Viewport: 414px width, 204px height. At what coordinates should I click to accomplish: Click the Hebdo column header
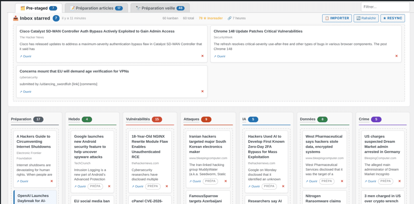(74, 119)
